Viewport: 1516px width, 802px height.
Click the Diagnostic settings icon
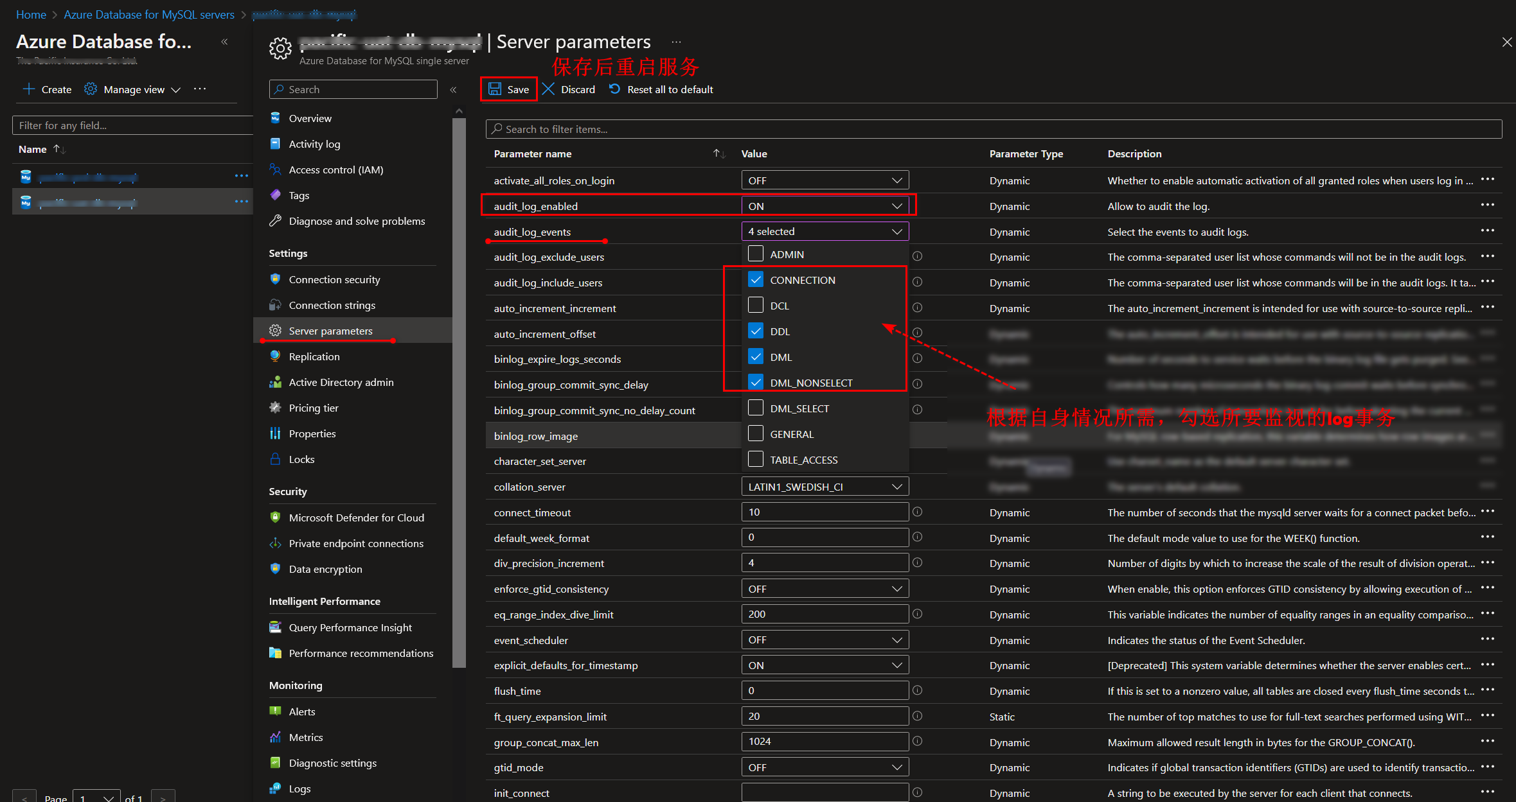click(x=275, y=763)
